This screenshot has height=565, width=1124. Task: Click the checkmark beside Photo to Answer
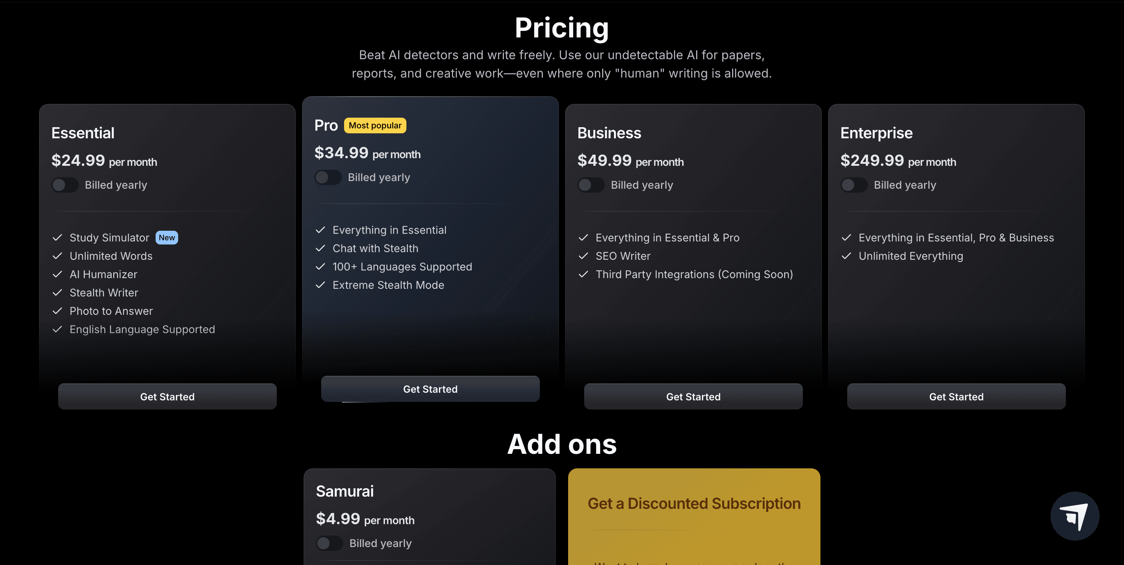point(57,311)
